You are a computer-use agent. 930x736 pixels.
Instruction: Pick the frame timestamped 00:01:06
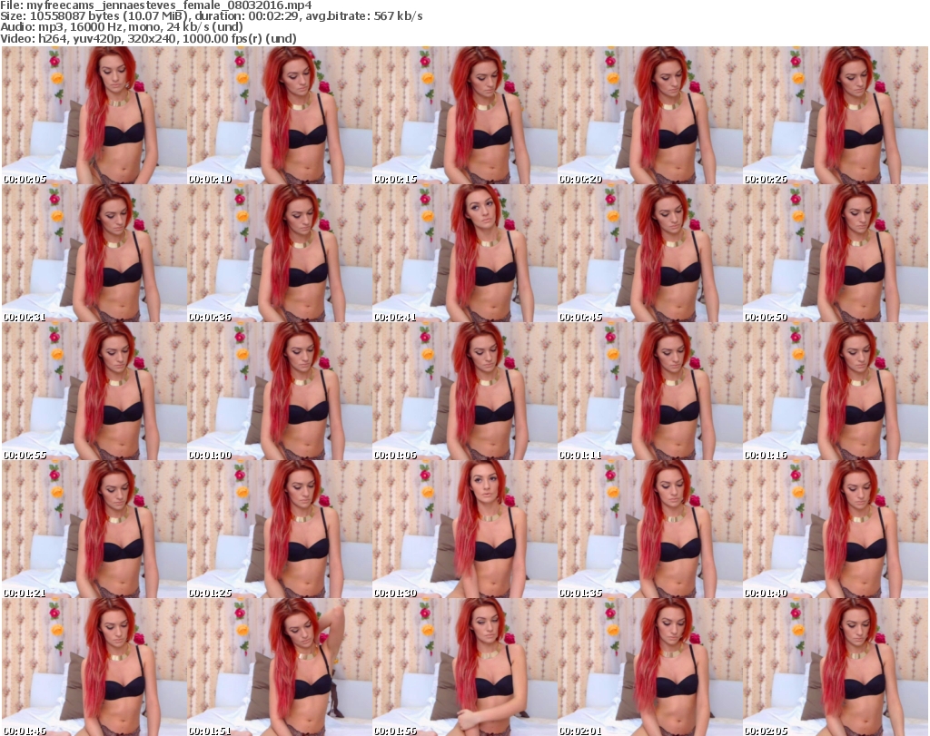point(464,392)
